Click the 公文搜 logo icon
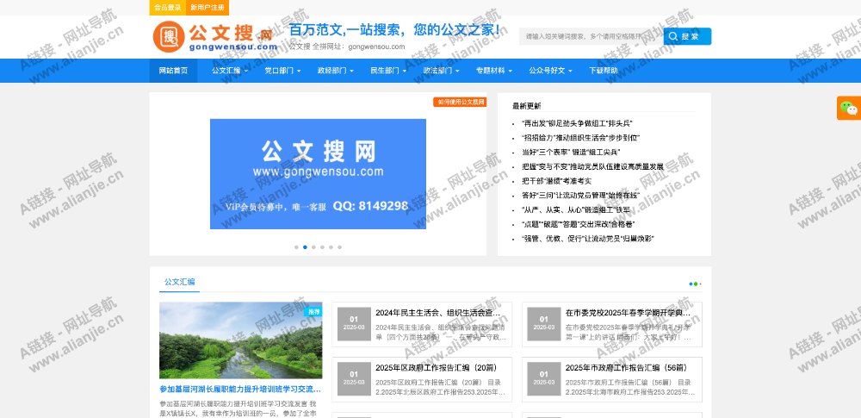The width and height of the screenshot is (861, 418). pos(214,37)
